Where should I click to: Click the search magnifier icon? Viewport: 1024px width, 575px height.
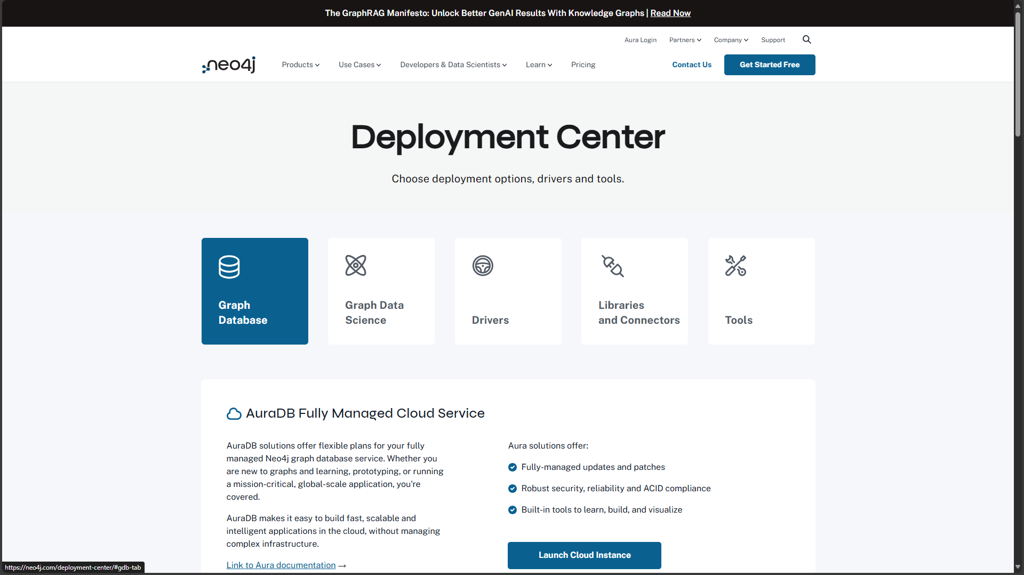[x=806, y=39]
